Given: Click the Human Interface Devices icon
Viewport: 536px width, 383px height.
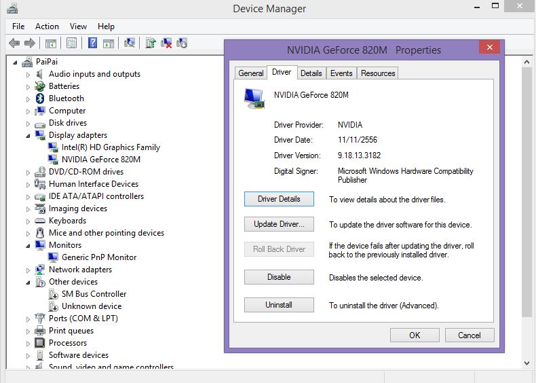Looking at the screenshot, I should point(40,184).
